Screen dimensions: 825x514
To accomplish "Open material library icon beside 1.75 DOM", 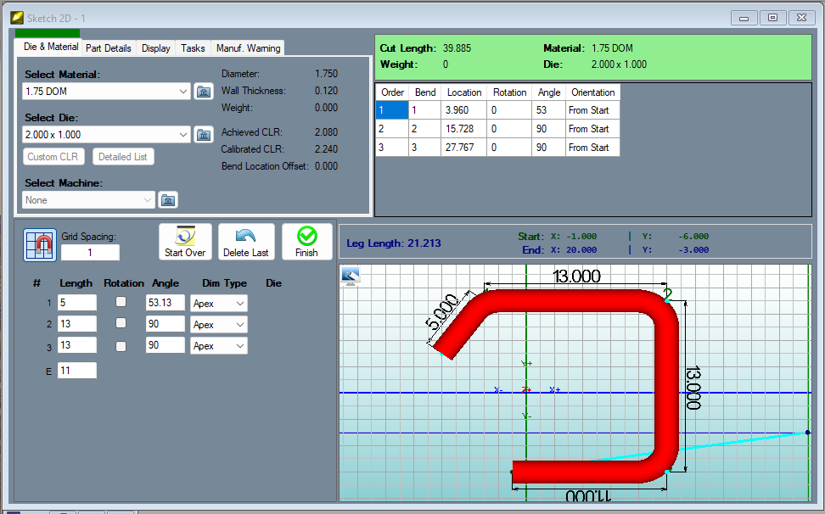I will click(204, 92).
